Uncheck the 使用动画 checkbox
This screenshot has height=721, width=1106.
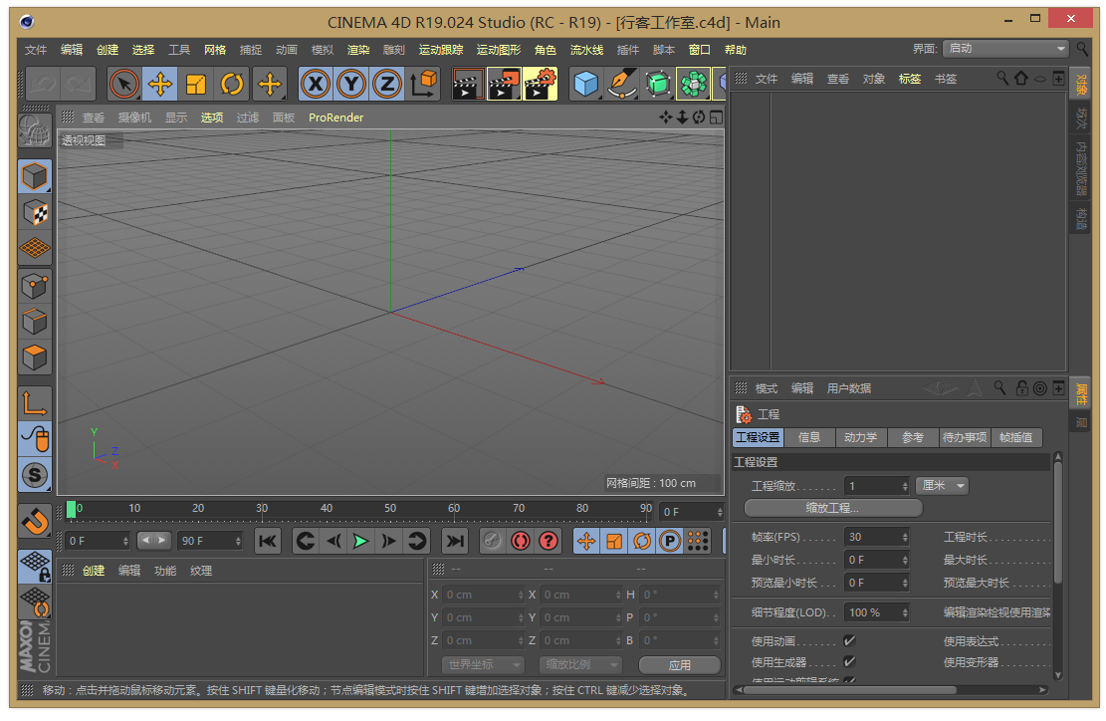849,640
